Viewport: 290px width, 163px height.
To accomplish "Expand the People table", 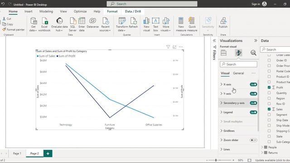I will pos(262,147).
